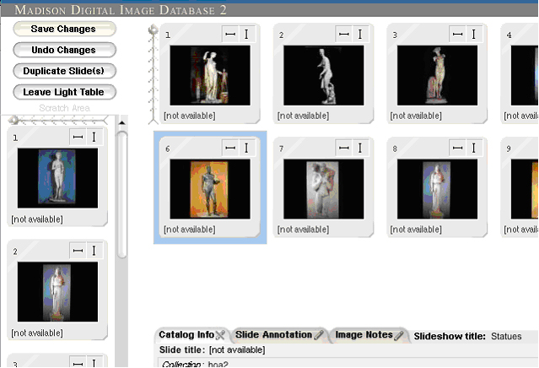Select slide 1 statue thumbnail
The height and width of the screenshot is (368, 539).
click(210, 75)
